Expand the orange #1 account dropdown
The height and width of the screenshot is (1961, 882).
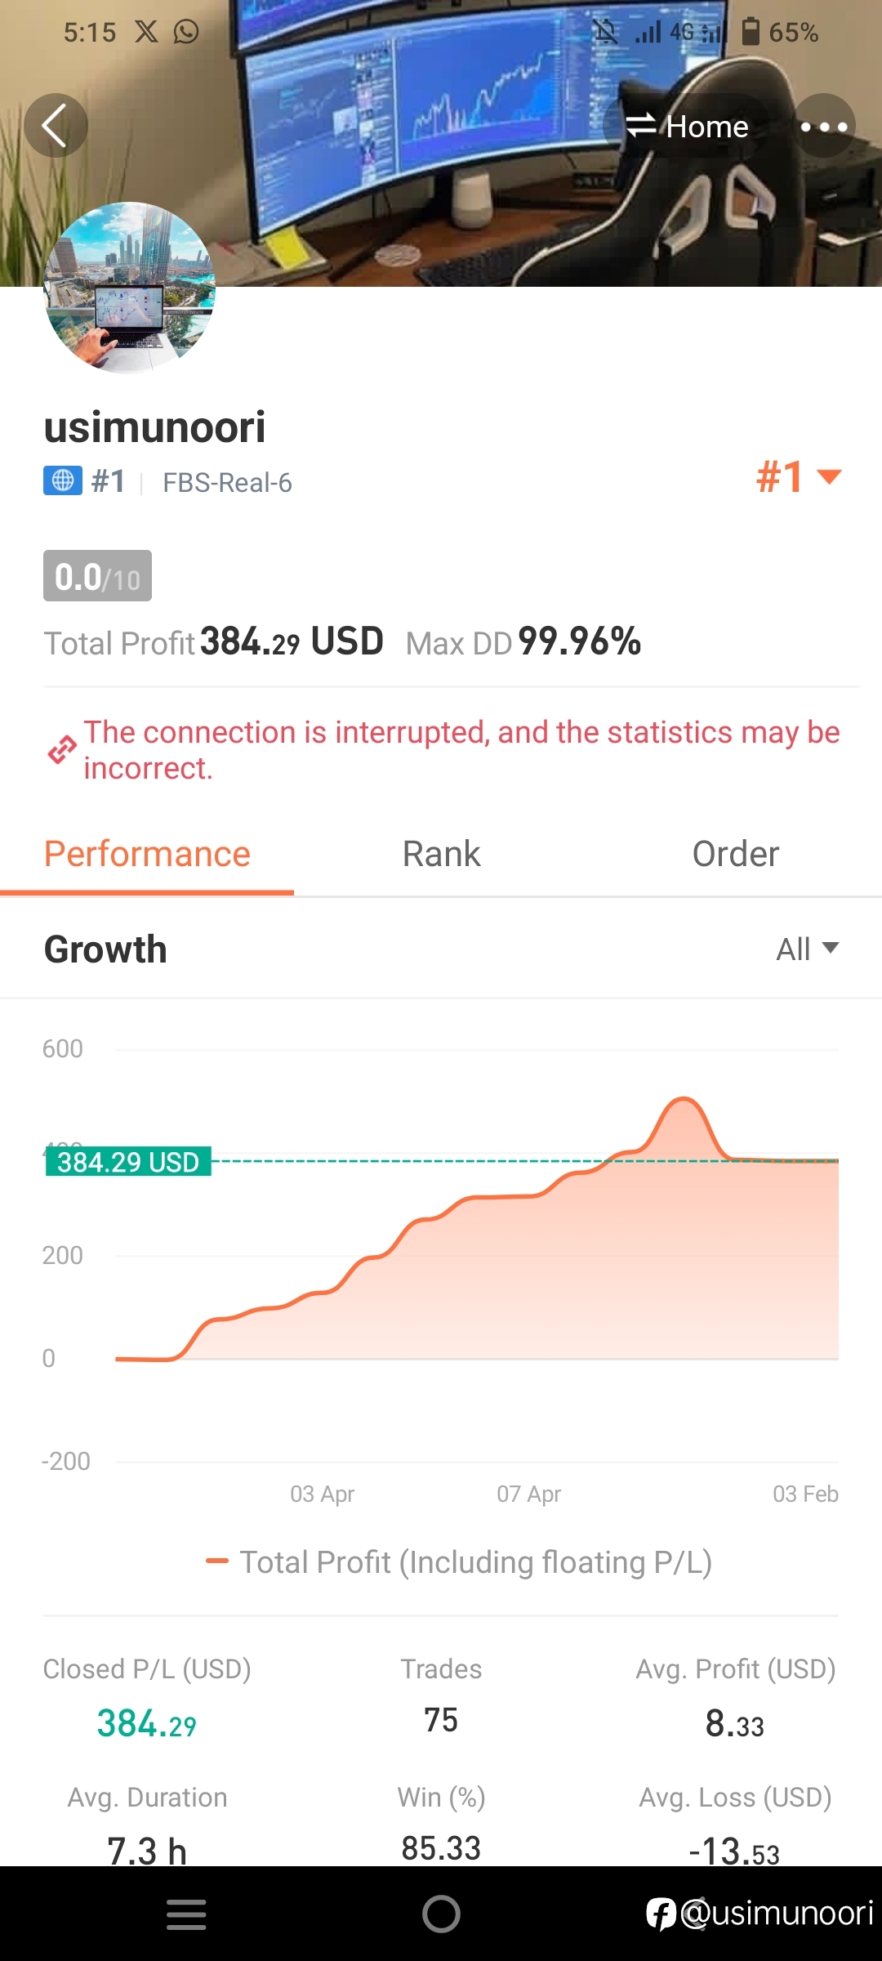[799, 477]
